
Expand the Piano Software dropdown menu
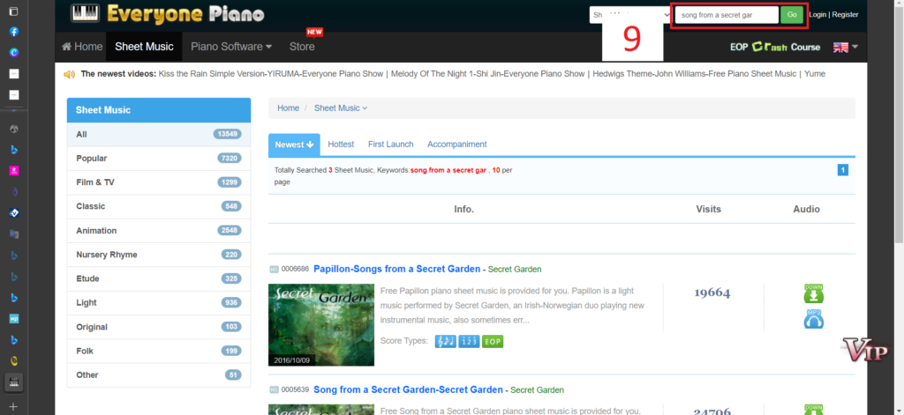[231, 47]
